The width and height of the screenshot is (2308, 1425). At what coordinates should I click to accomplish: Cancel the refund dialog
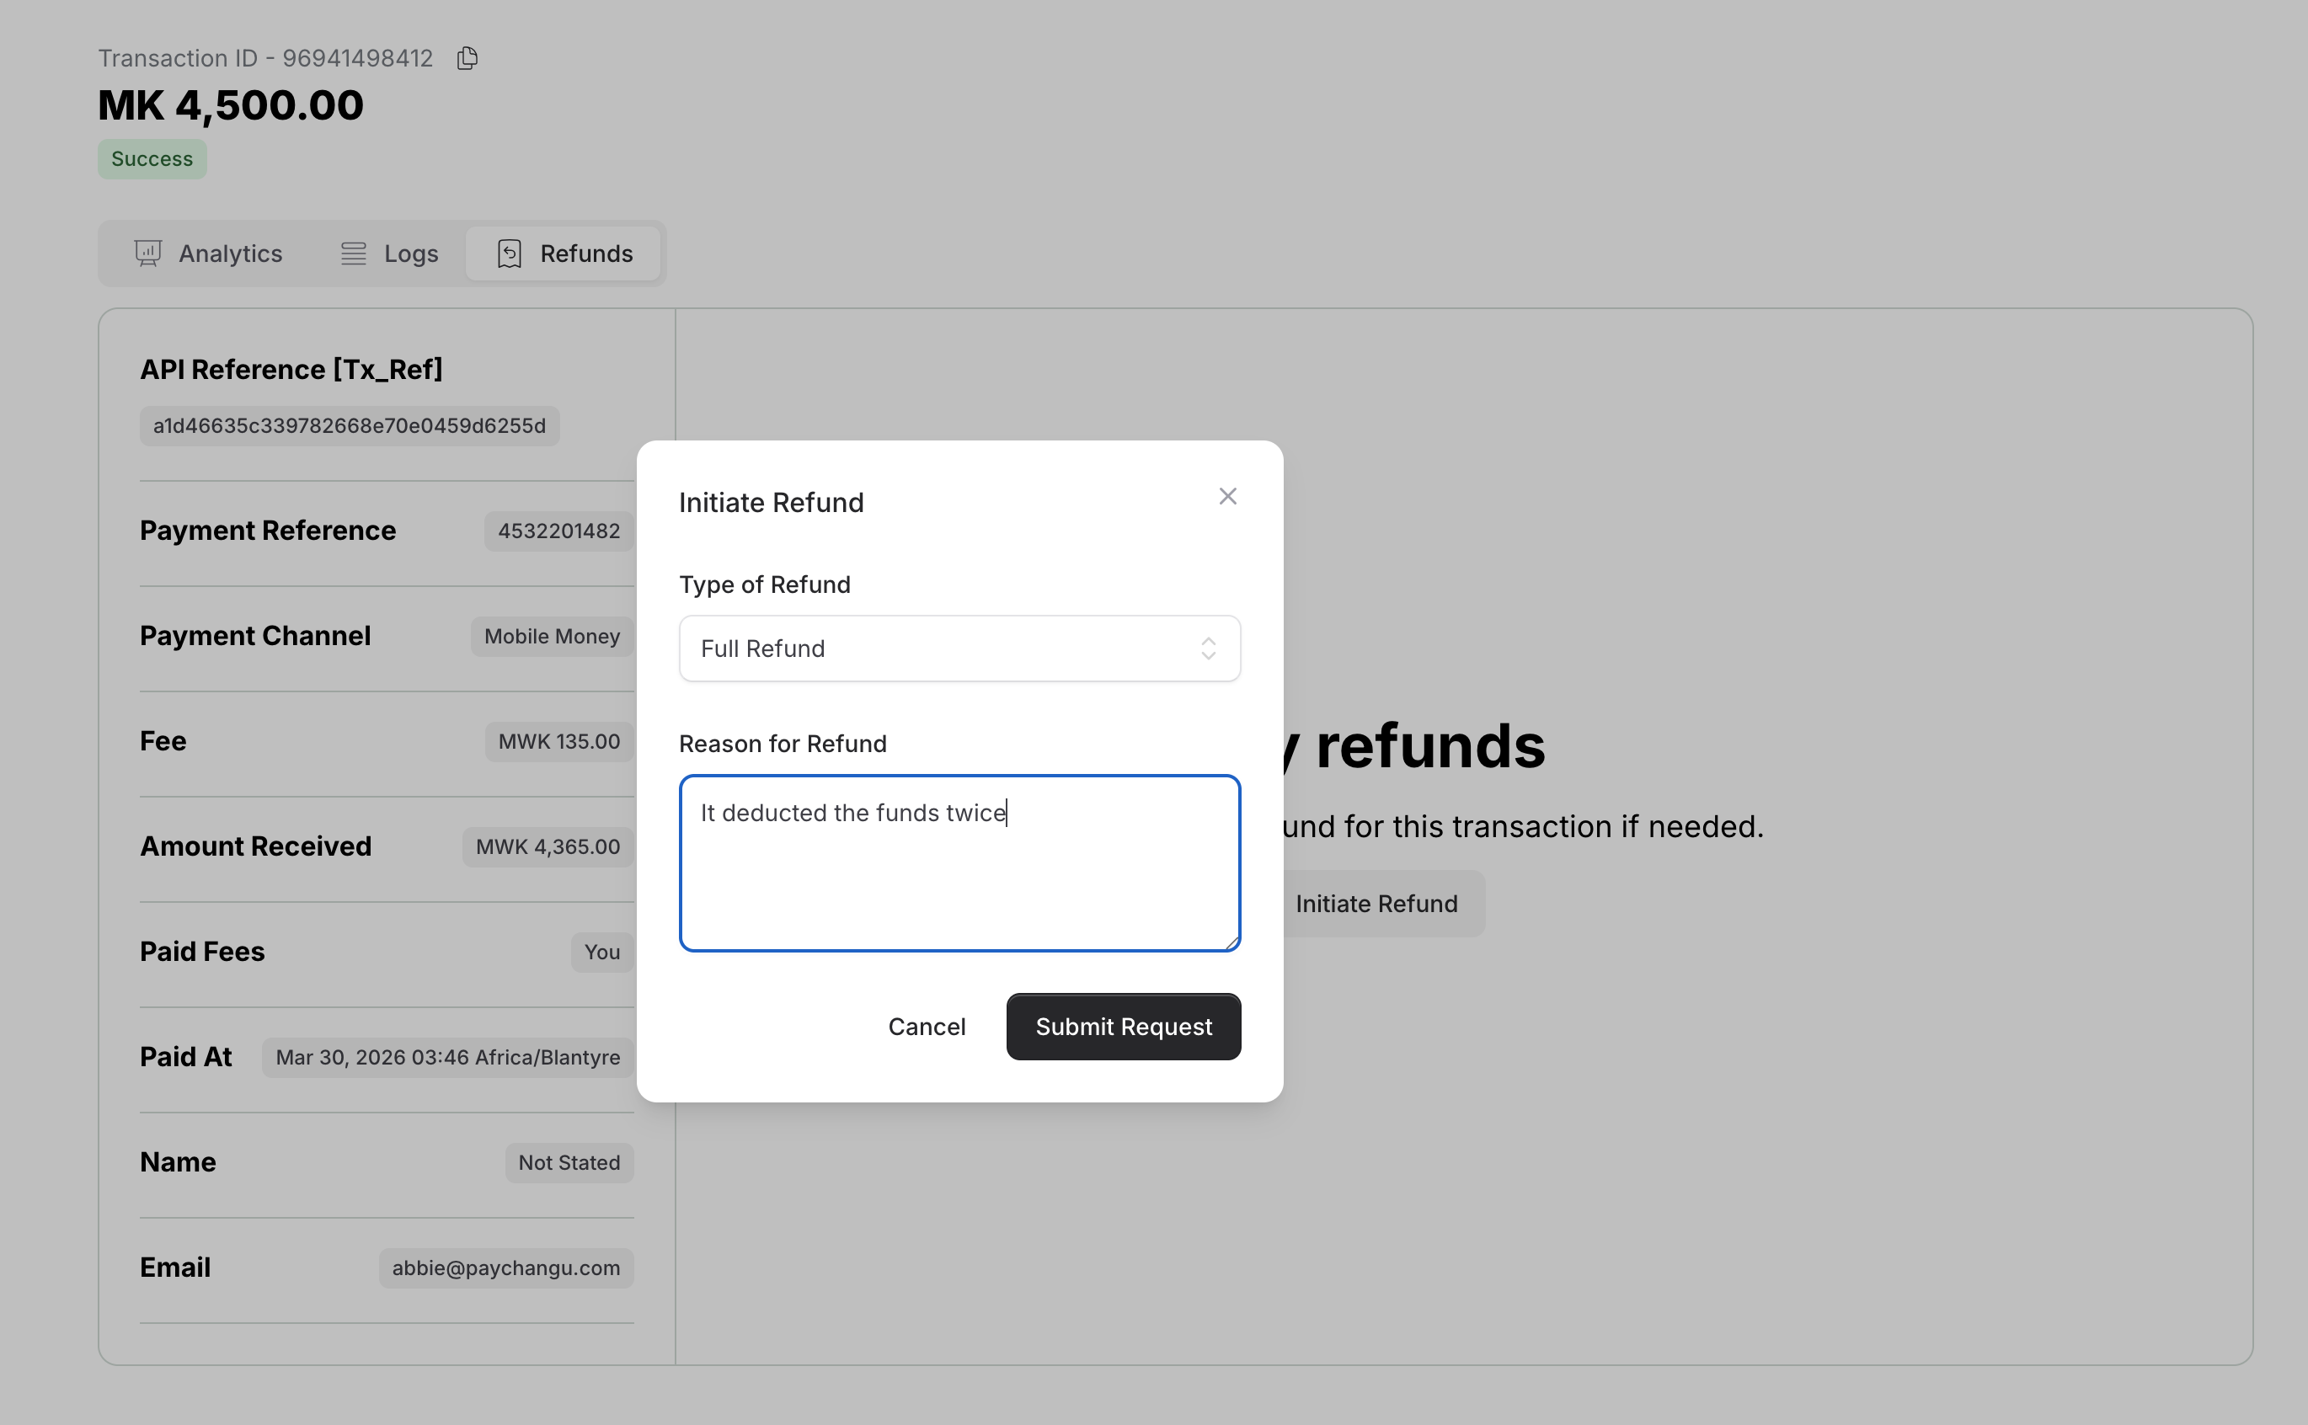(927, 1027)
